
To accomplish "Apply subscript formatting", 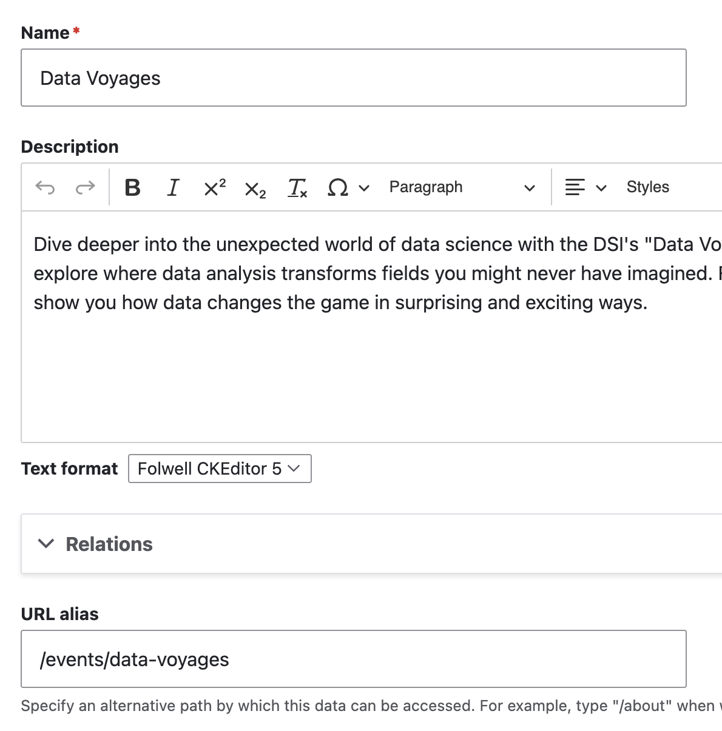I will tap(255, 189).
